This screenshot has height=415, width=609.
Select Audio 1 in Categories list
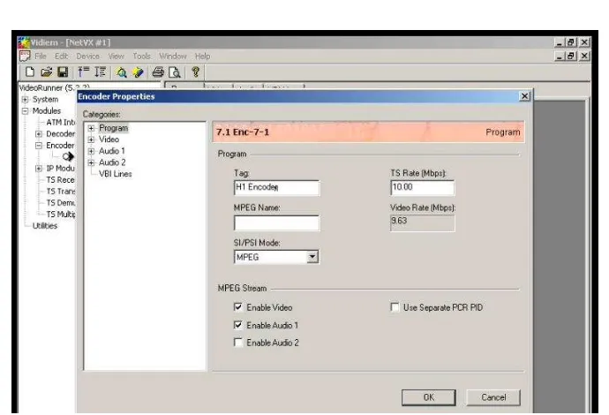tap(112, 151)
